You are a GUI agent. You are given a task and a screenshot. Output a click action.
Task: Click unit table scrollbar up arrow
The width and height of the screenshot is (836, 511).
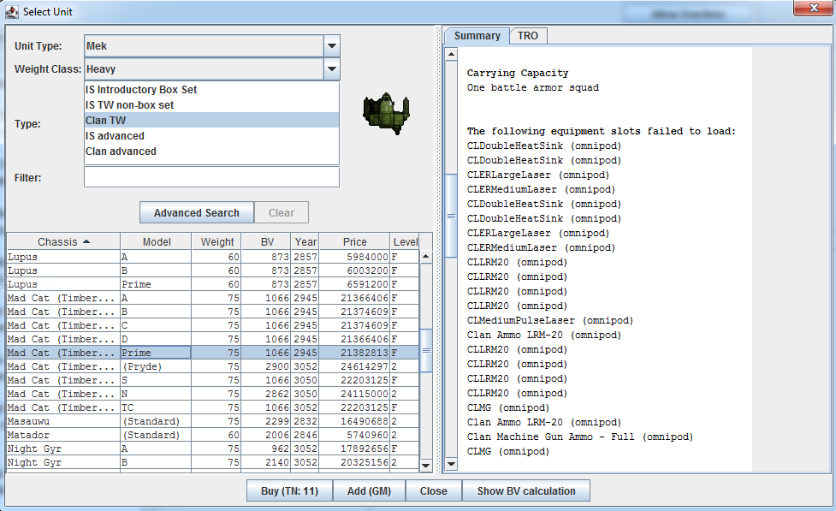point(425,257)
